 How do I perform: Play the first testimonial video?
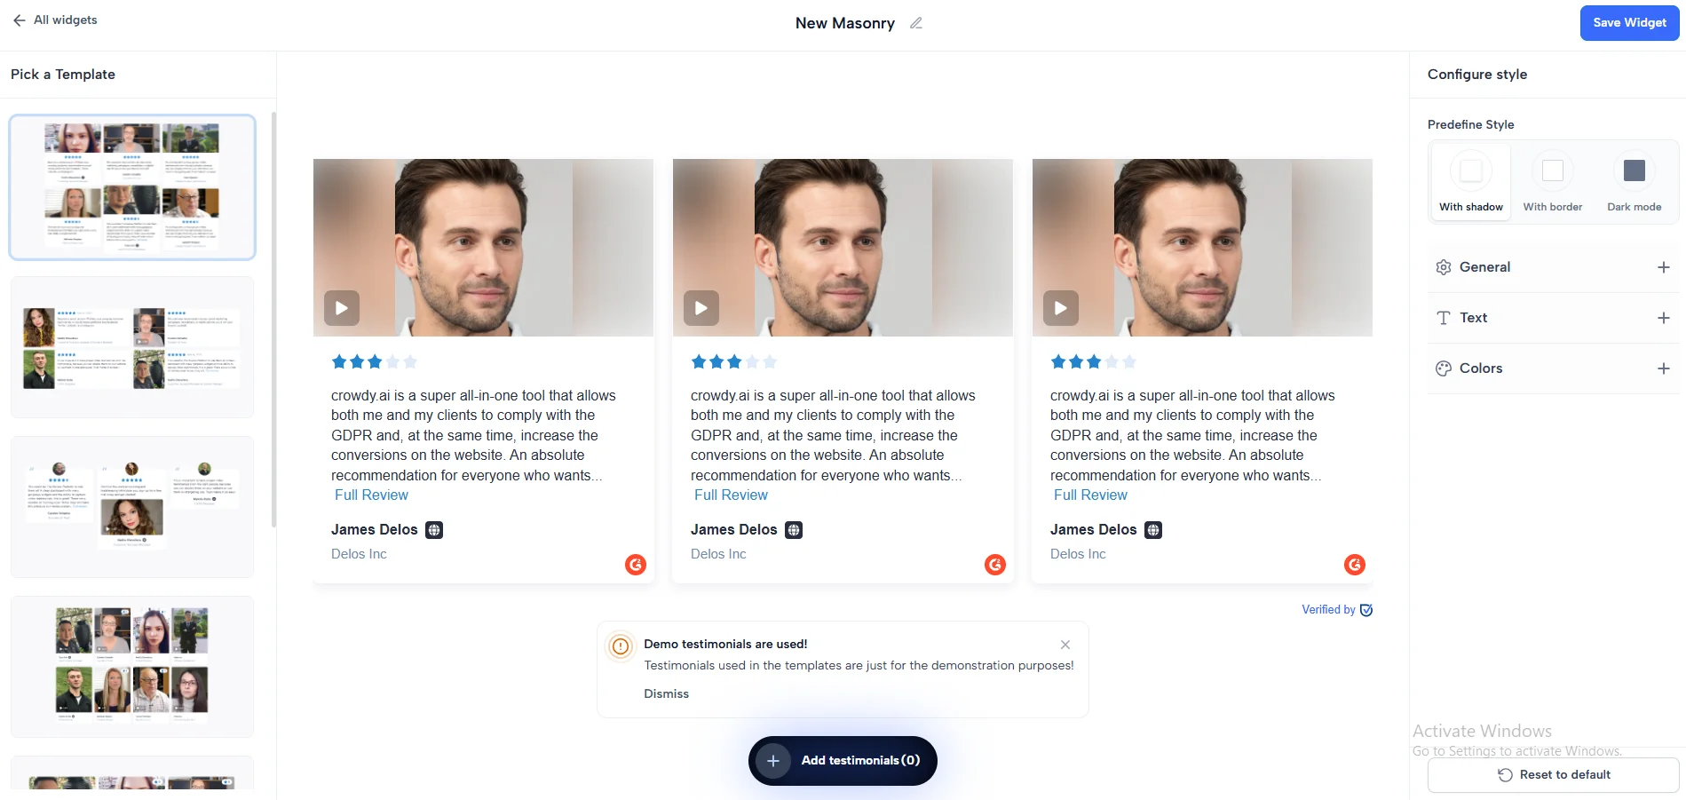(x=342, y=308)
